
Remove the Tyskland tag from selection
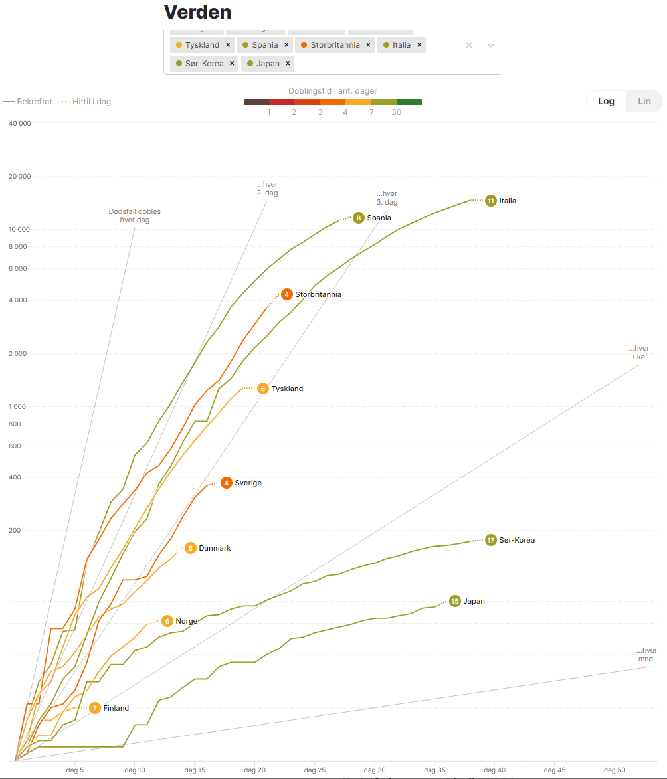(228, 44)
